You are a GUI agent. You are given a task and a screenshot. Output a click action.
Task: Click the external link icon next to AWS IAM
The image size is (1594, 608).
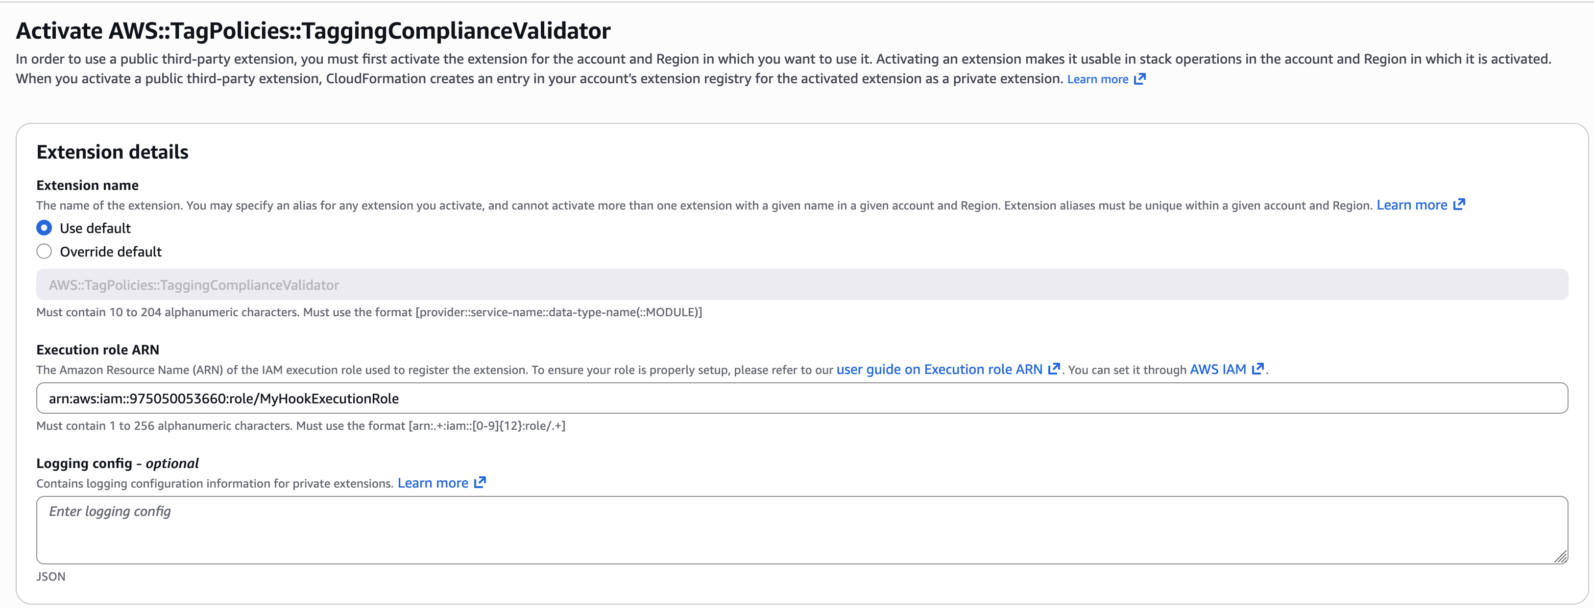click(x=1258, y=369)
